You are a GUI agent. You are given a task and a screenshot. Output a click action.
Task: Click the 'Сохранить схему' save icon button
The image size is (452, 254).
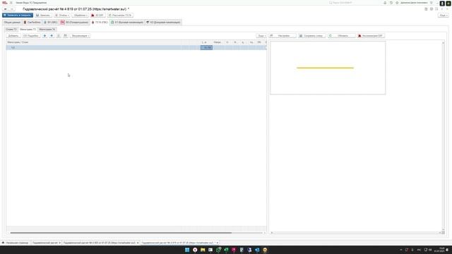(x=311, y=36)
